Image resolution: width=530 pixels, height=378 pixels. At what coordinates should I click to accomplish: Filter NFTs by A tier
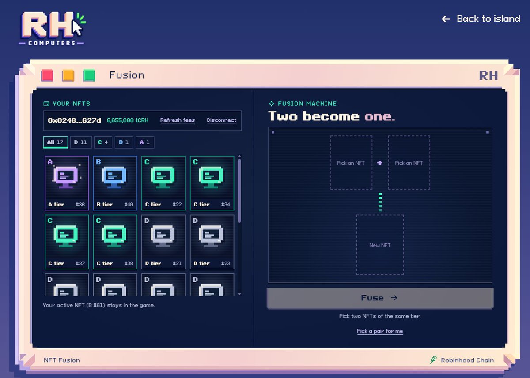click(x=145, y=142)
